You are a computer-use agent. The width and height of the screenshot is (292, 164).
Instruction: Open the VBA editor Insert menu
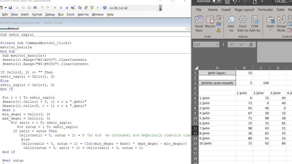coord(25,14)
